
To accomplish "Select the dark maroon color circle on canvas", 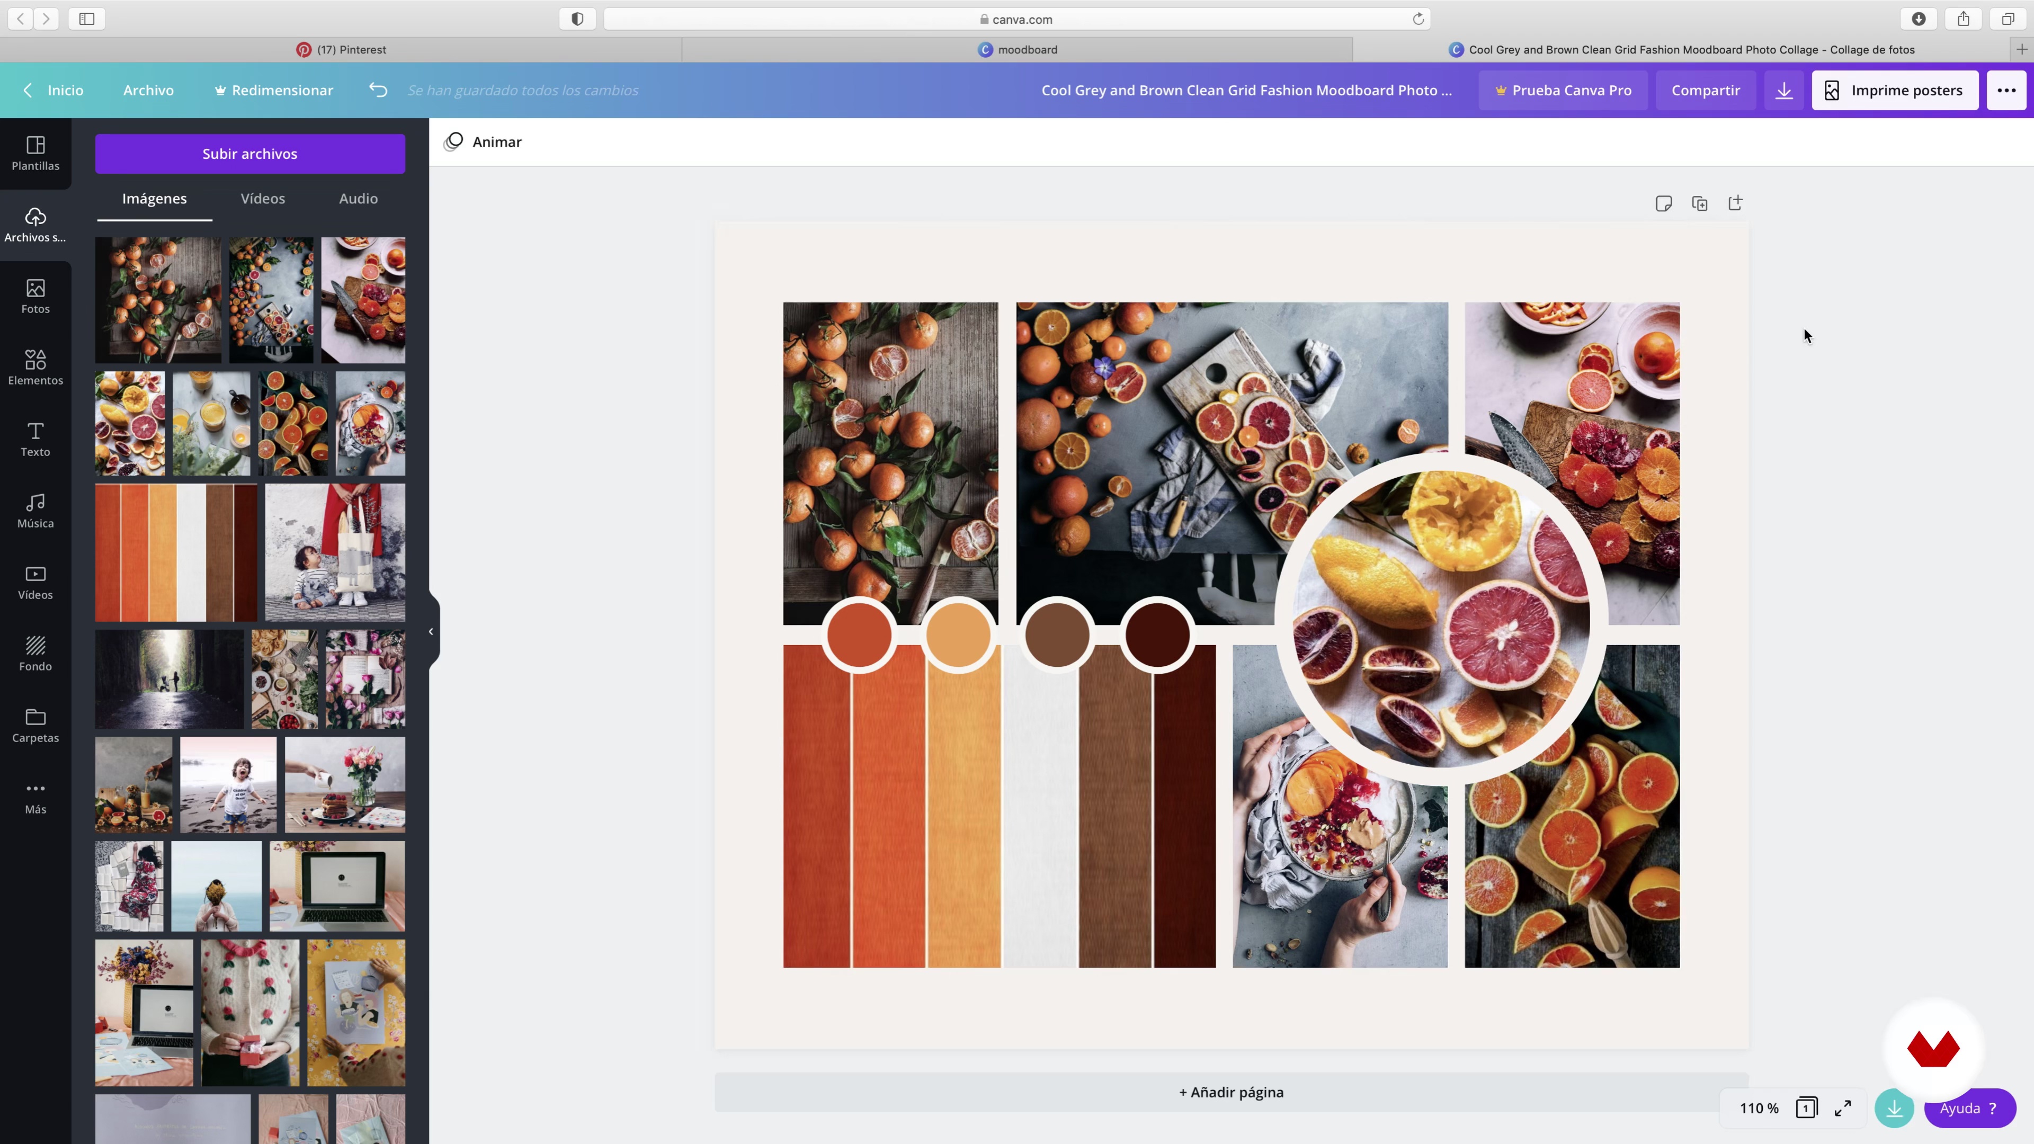I will (x=1157, y=634).
